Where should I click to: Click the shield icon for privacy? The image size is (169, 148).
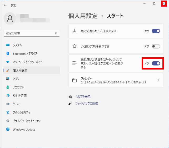tap(8, 121)
